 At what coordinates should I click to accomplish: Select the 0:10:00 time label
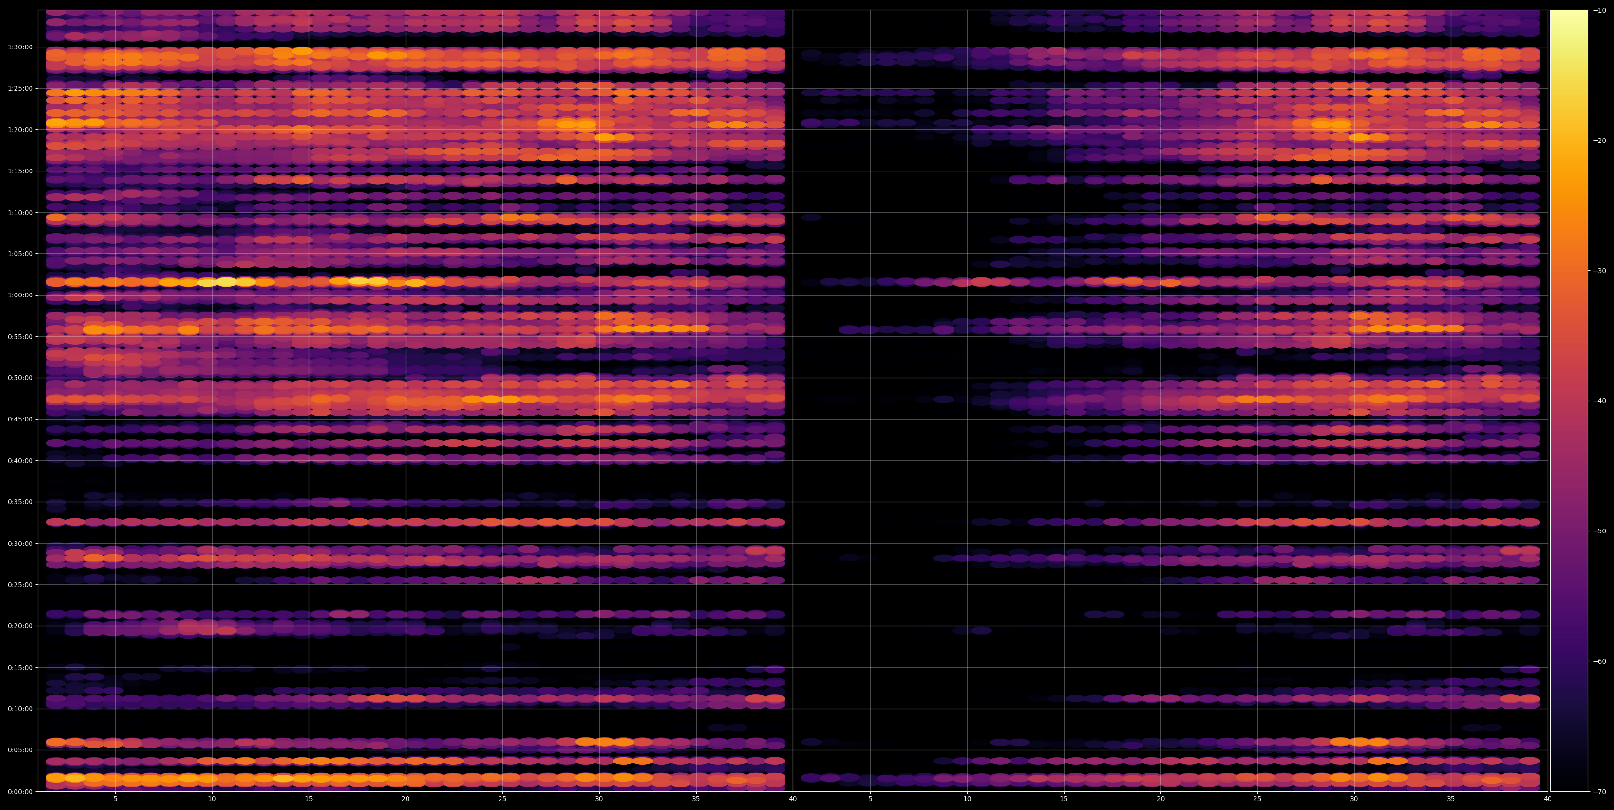tap(21, 709)
